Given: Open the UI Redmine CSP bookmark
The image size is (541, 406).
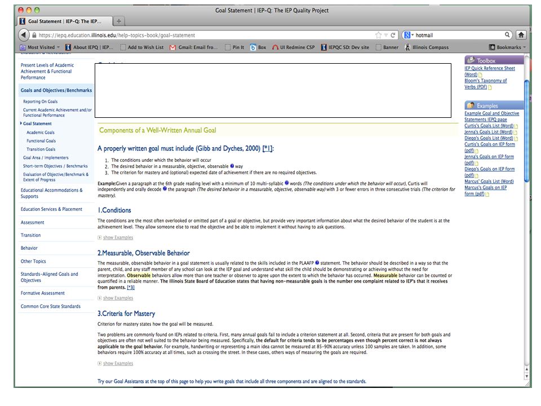Looking at the screenshot, I should coord(293,47).
